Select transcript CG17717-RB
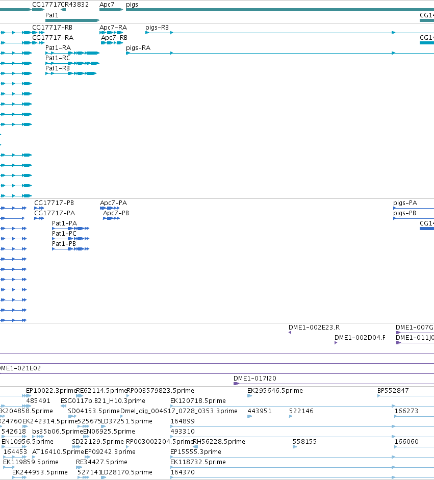 coord(53,28)
